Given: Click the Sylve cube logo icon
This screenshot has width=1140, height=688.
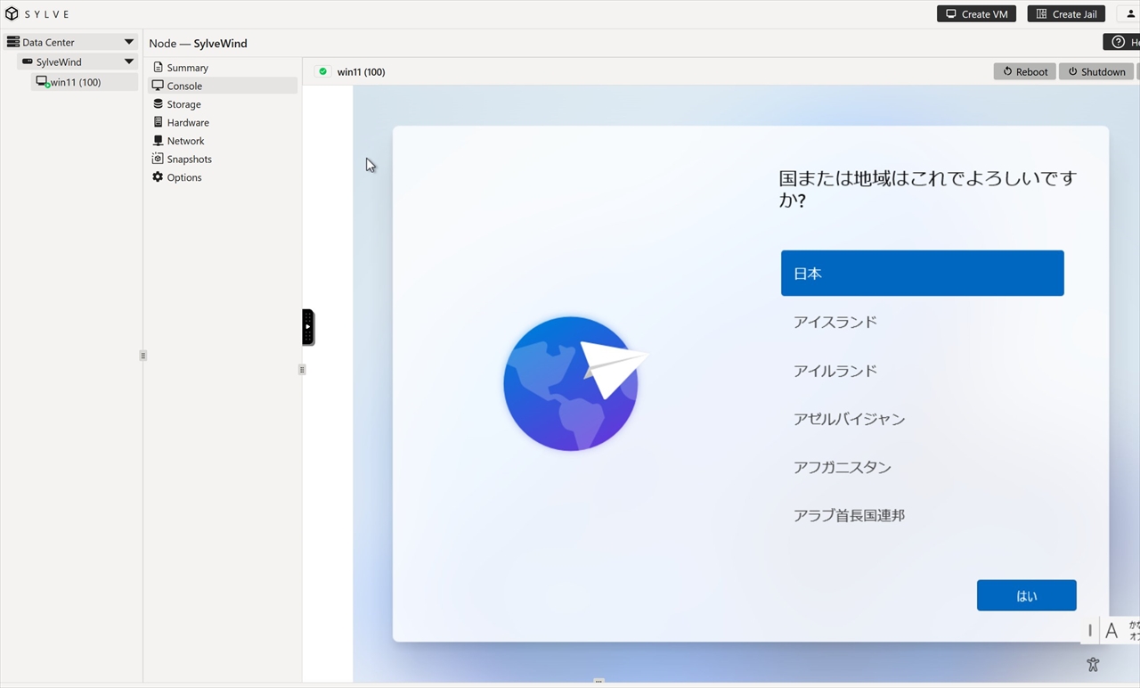Looking at the screenshot, I should (12, 14).
